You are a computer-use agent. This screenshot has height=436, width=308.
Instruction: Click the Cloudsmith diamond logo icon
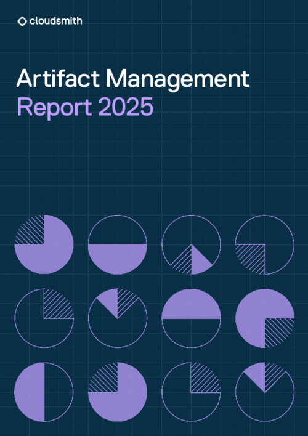point(22,22)
